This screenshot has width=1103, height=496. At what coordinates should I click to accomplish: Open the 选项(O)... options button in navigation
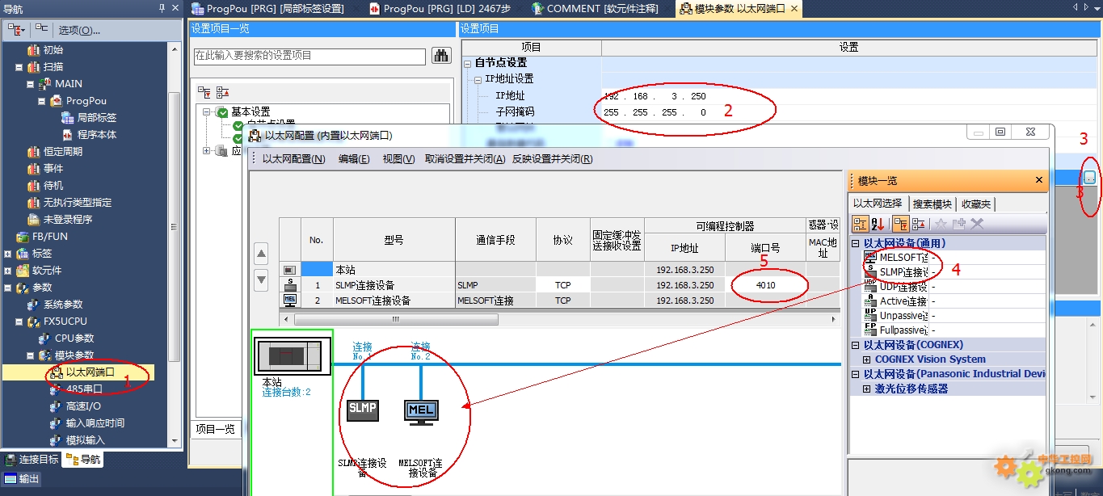pos(79,30)
